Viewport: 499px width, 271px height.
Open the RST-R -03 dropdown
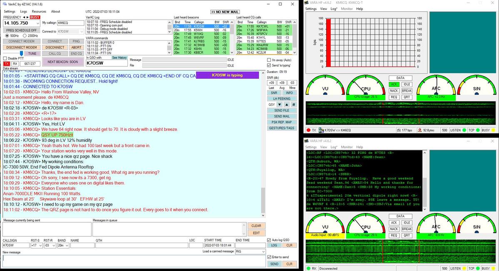pyautogui.click(x=53, y=246)
